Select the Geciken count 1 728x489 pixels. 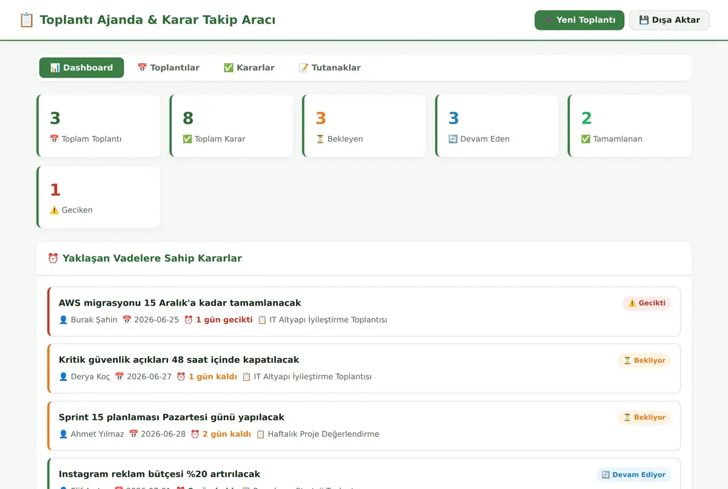pos(55,190)
